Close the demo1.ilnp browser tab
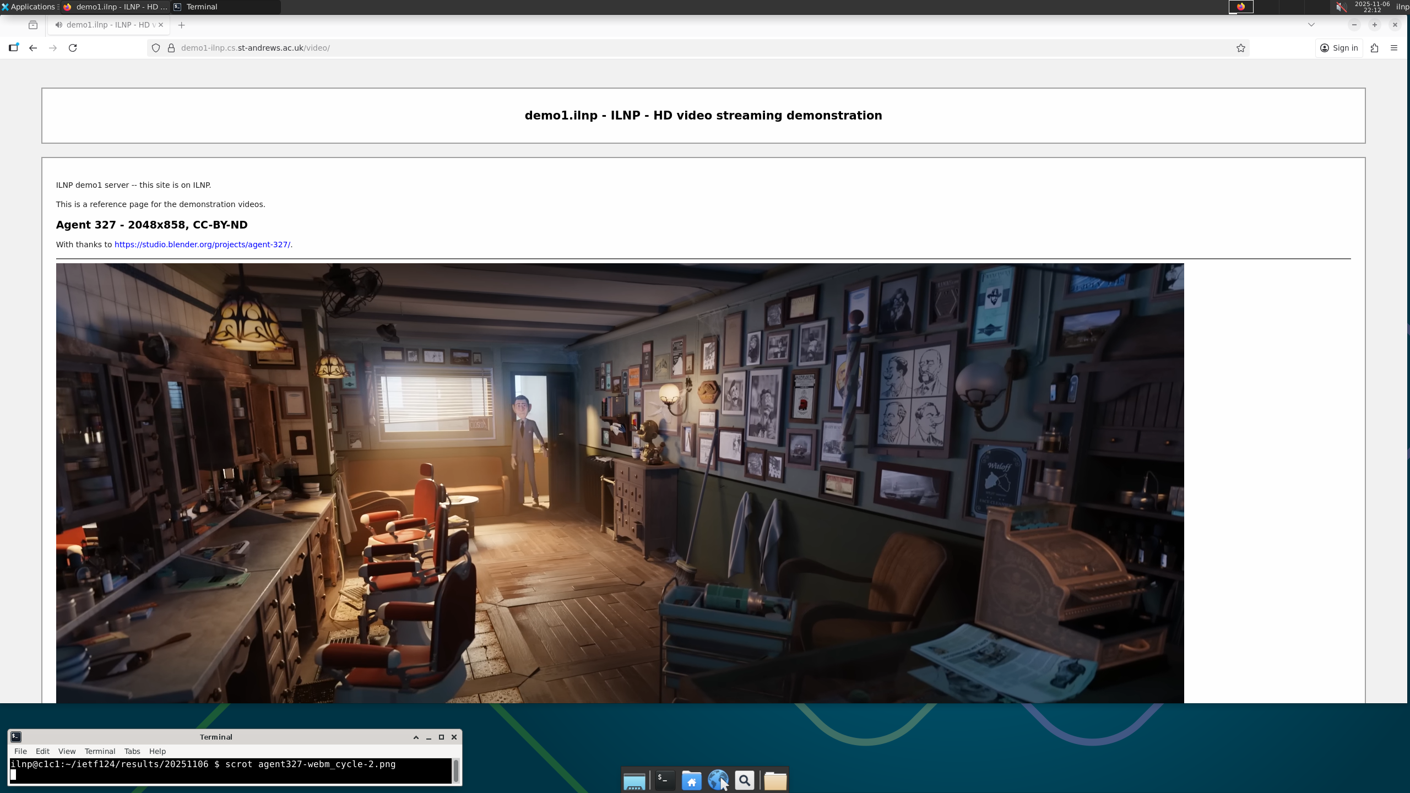 (161, 25)
